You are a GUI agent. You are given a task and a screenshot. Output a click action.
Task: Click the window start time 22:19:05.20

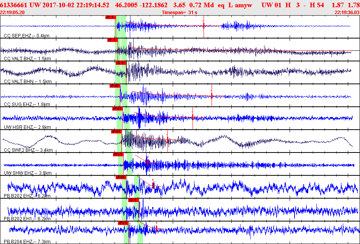(x=13, y=13)
